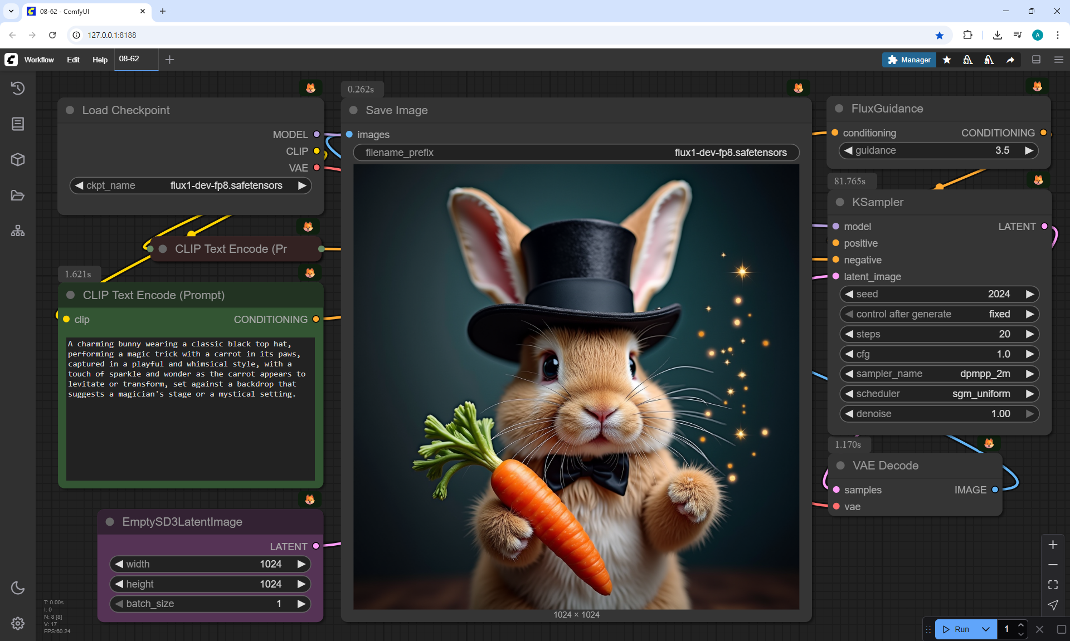Click the guidance 3.5 value slider
The image size is (1070, 641).
[x=939, y=150]
